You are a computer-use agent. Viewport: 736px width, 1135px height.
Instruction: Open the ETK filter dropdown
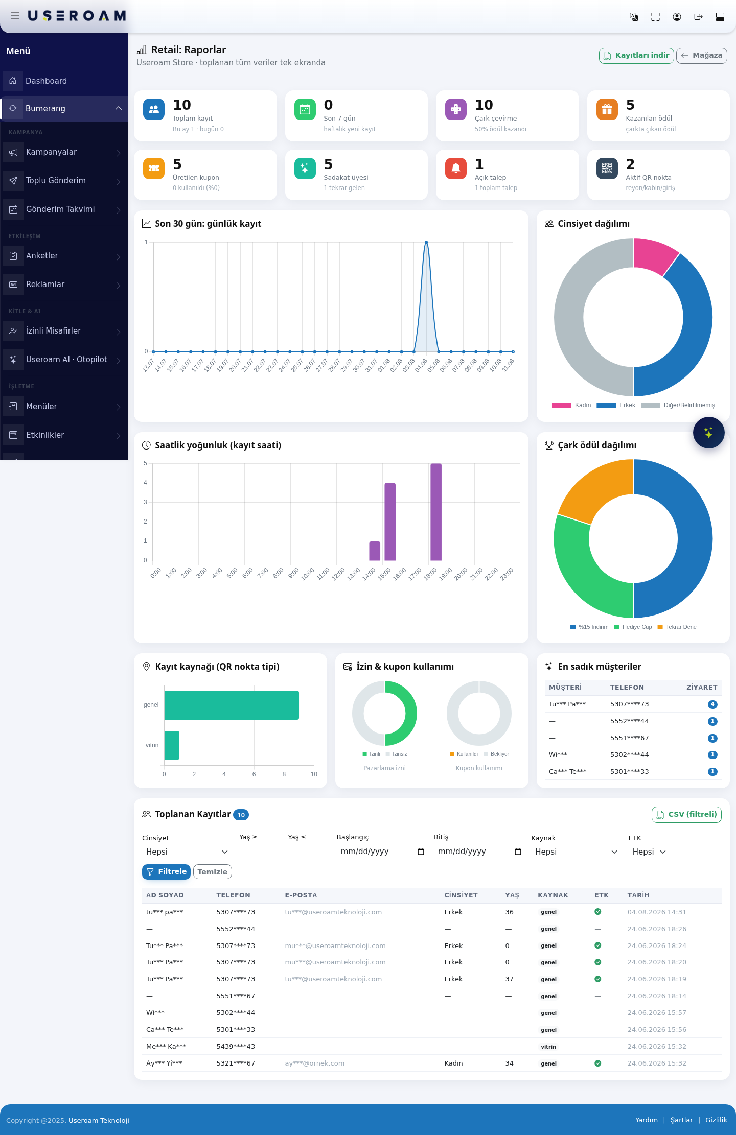(649, 852)
